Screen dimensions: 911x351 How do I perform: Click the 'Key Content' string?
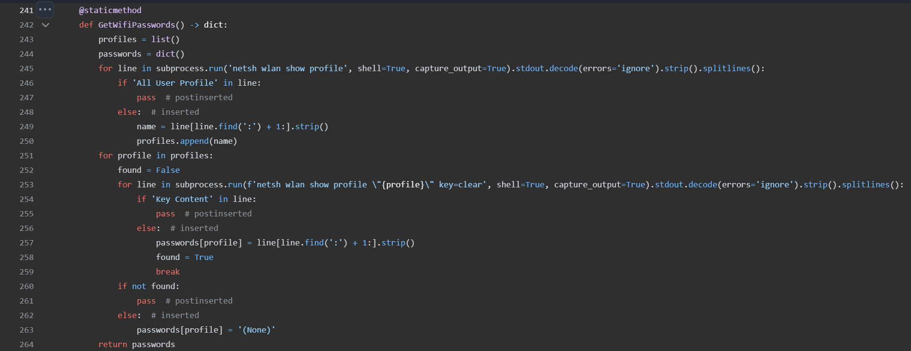click(182, 199)
